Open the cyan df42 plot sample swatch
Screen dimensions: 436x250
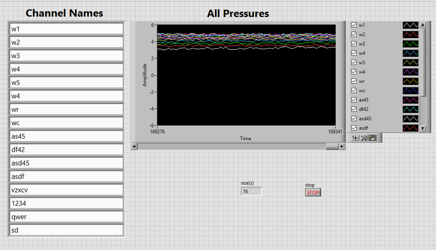tap(410, 109)
